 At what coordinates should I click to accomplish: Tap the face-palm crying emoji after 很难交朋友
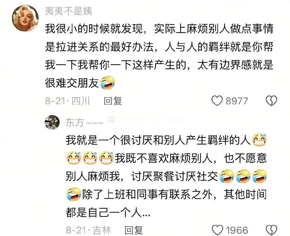coord(107,82)
